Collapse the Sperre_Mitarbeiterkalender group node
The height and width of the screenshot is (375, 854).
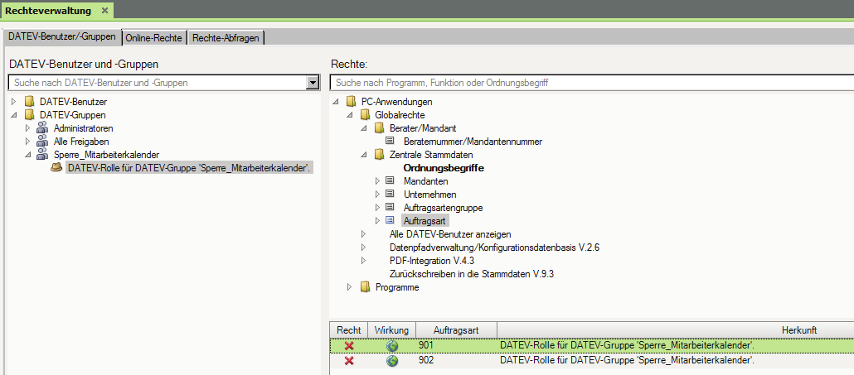[28, 155]
